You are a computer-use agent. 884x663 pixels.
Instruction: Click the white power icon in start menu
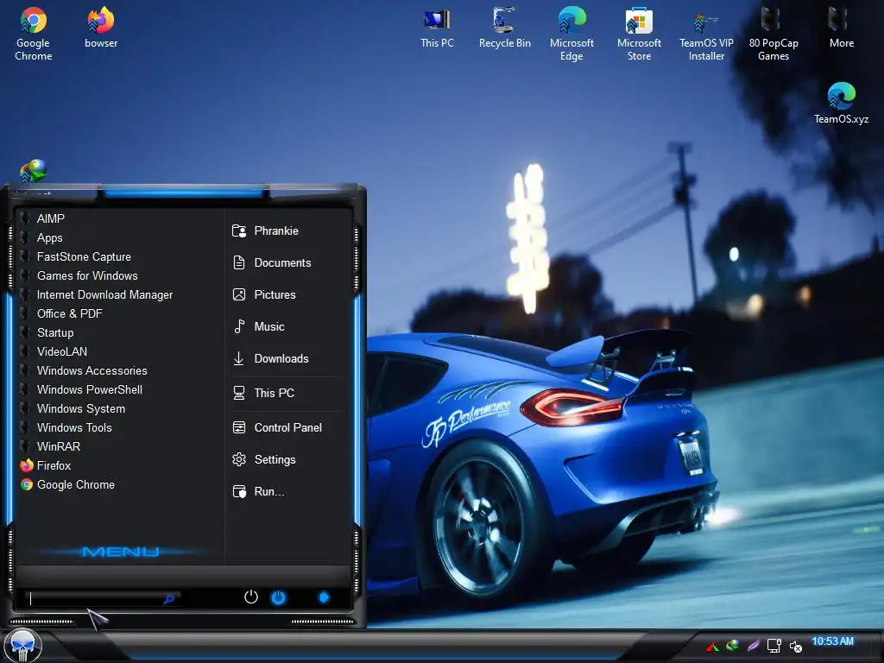pyautogui.click(x=251, y=597)
